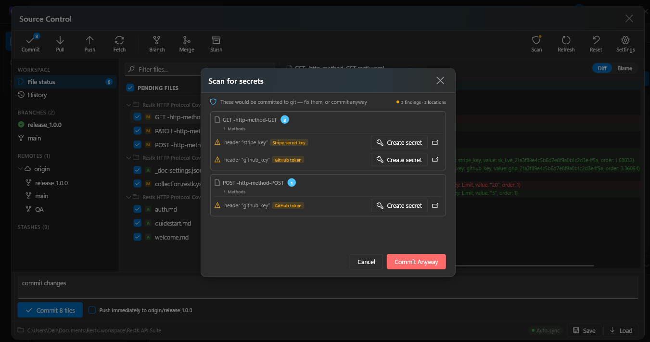Click the search icon in Filter files
Screen dimensions: 650x342
pyautogui.click(x=131, y=69)
